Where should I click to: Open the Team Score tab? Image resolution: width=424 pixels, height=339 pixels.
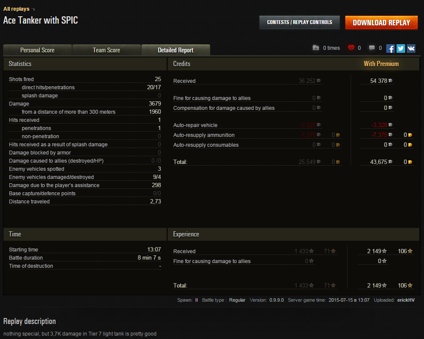(106, 50)
